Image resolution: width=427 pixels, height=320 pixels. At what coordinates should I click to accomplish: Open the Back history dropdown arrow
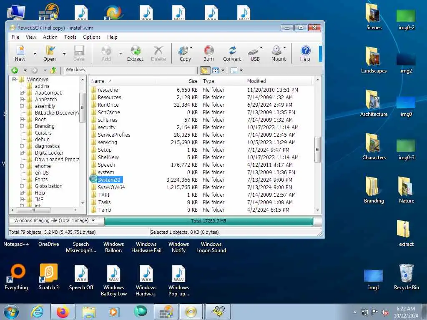coord(25,70)
